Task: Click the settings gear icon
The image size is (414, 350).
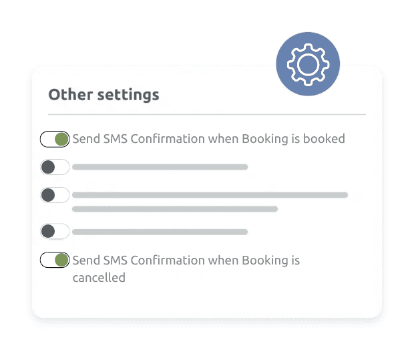Action: click(308, 64)
